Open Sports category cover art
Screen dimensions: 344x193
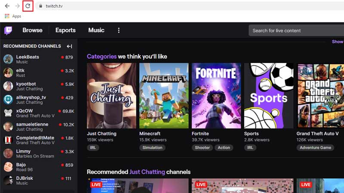pos(269,96)
